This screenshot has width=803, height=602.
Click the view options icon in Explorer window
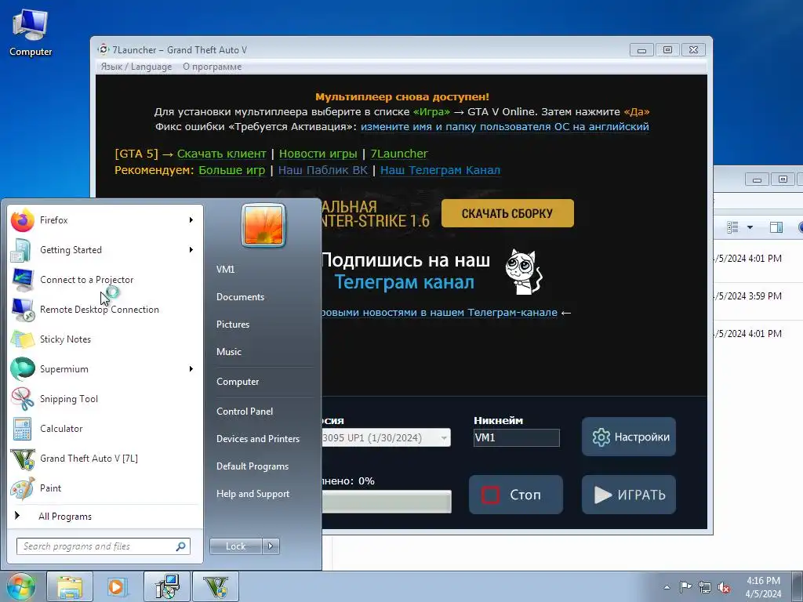733,227
